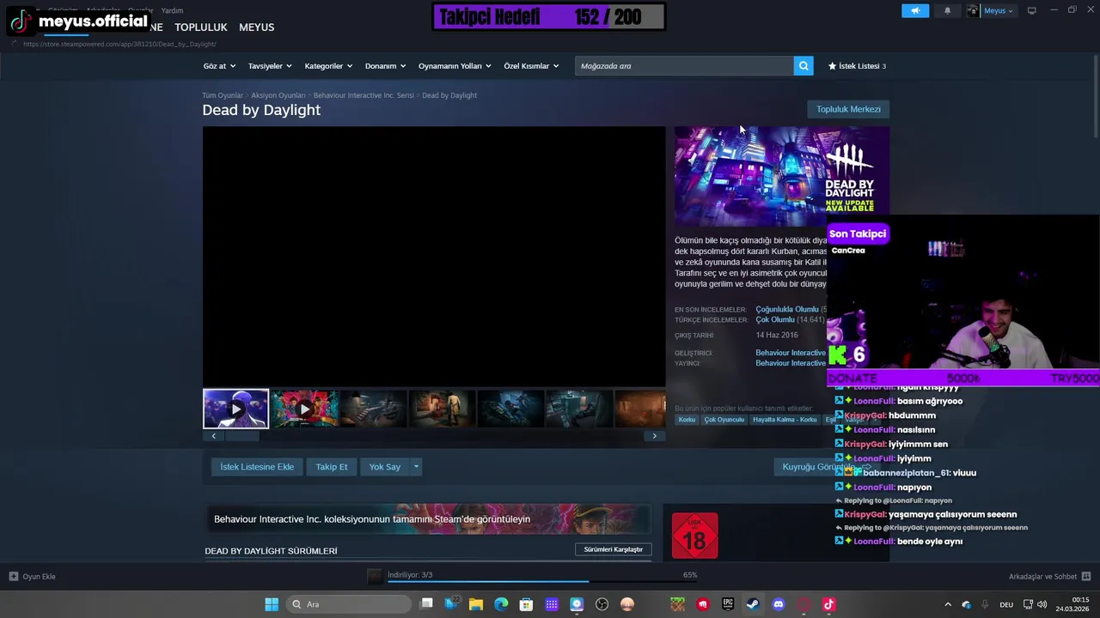Click the media strip right arrow
This screenshot has width=1100, height=618.
pyautogui.click(x=654, y=436)
